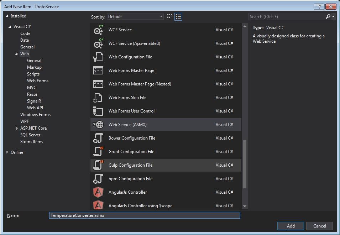This screenshot has height=235, width=340.
Task: Select the MVC category
Action: click(32, 87)
